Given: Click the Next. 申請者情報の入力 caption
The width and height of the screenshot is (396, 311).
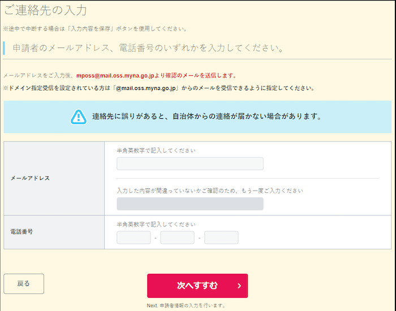Looking at the screenshot, I should click(186, 305).
